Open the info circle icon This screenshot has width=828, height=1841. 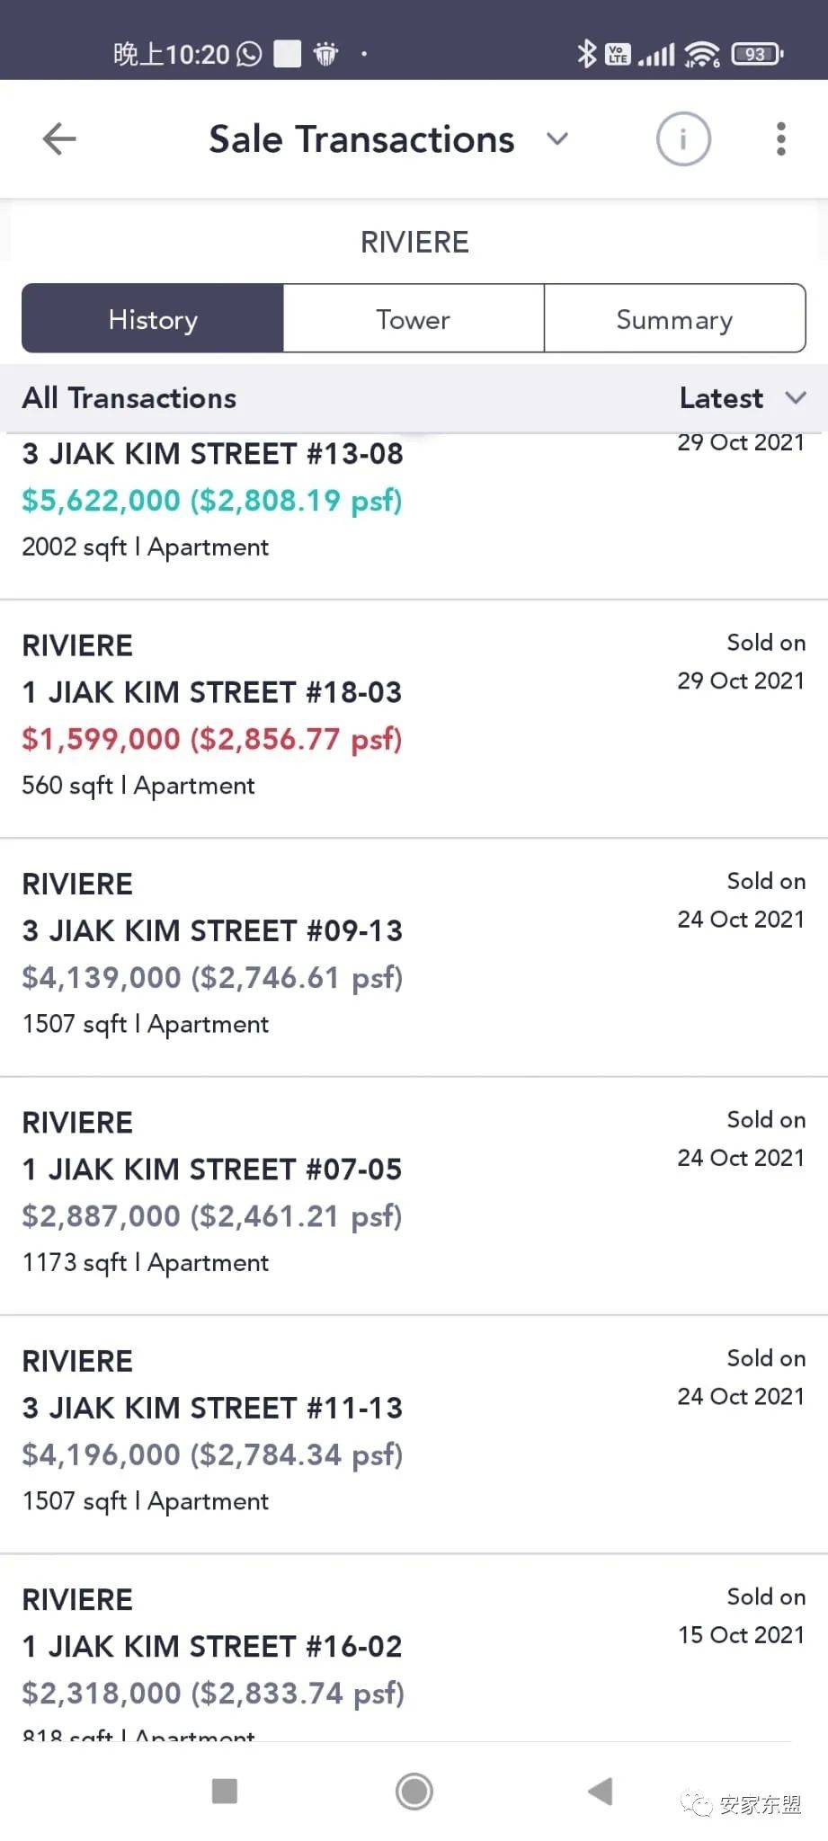[x=683, y=139]
